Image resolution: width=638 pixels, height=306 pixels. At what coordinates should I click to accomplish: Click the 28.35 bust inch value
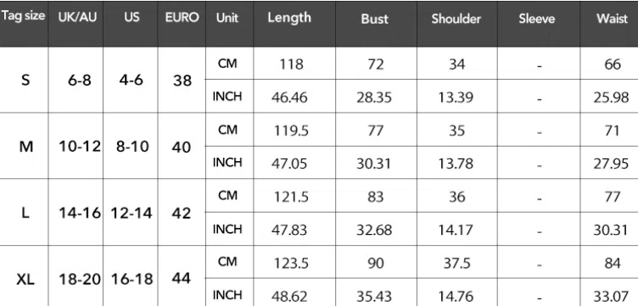(x=374, y=97)
